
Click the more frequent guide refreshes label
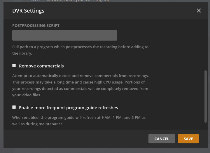[68, 108]
